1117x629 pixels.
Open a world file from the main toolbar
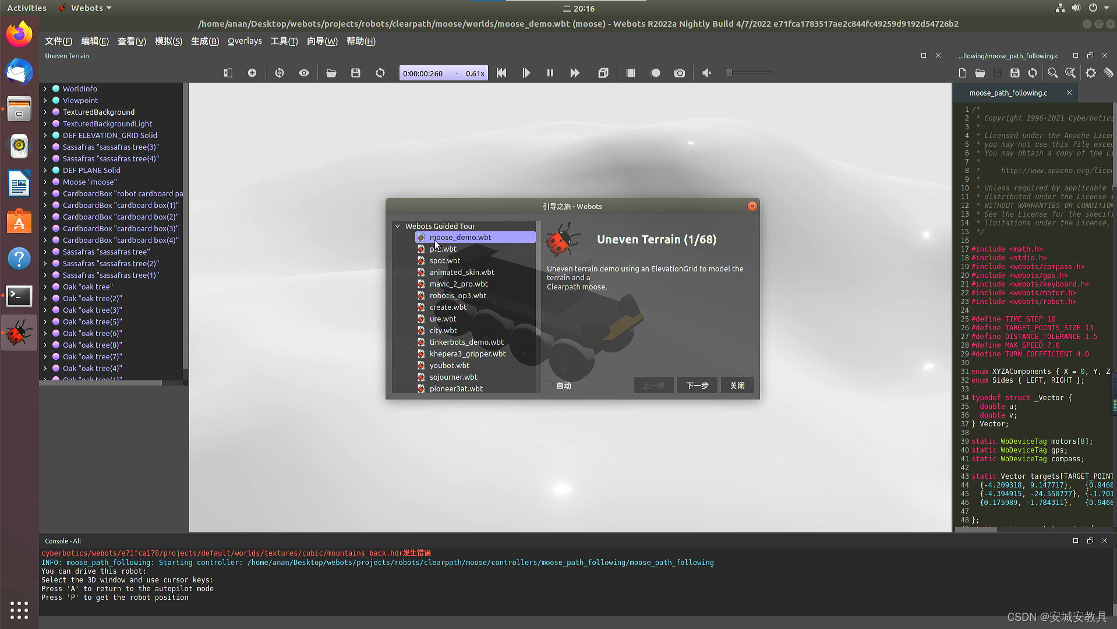click(331, 73)
